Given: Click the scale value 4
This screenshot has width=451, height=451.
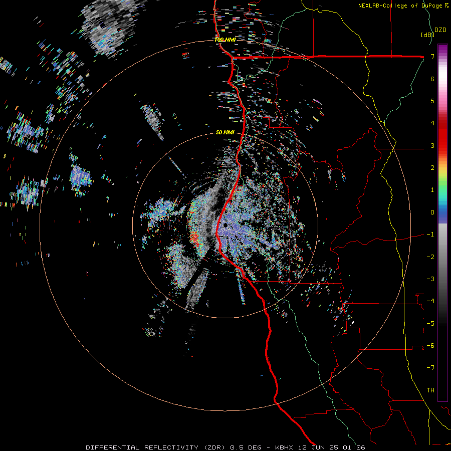Looking at the screenshot, I should pos(432,123).
